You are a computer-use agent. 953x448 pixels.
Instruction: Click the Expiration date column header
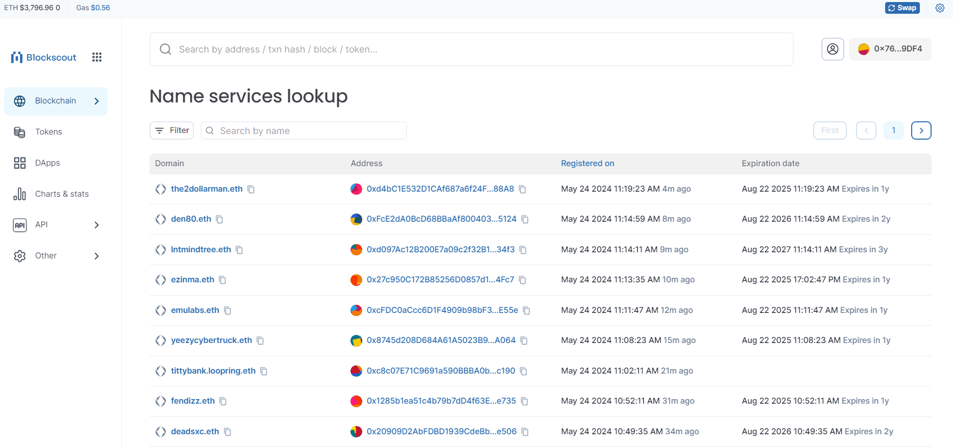(x=770, y=164)
